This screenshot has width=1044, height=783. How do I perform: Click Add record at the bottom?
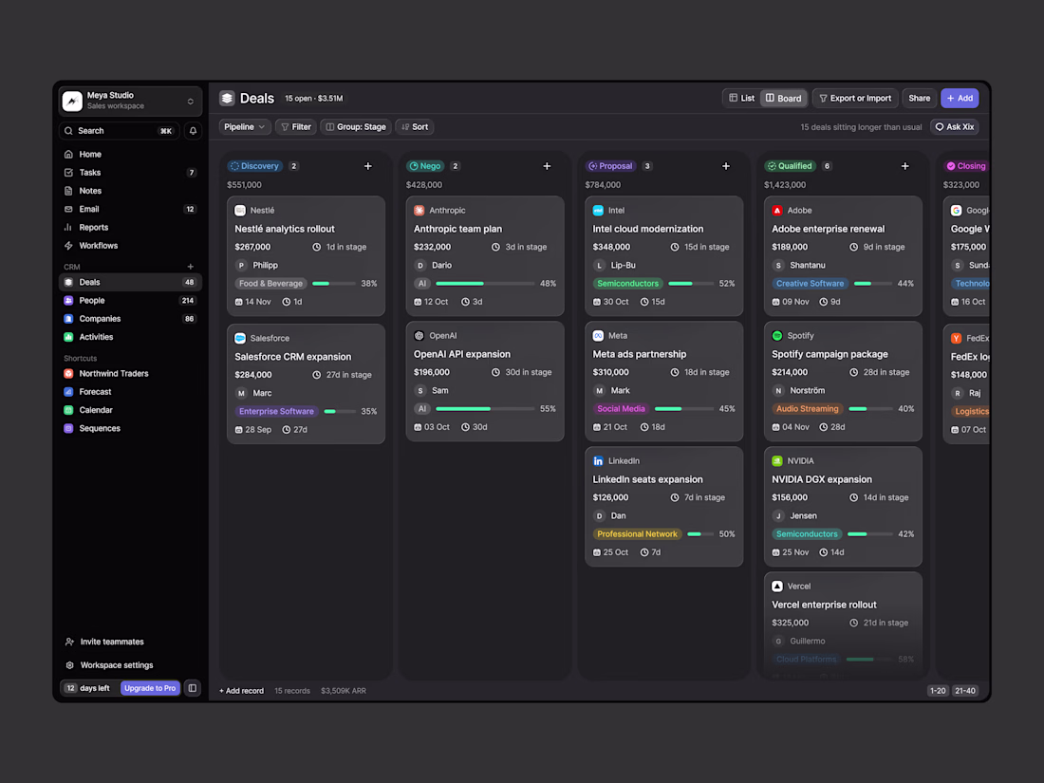point(242,690)
